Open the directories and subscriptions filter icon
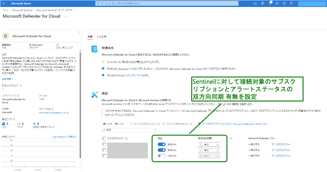This screenshot has width=327, height=172. point(263,3)
